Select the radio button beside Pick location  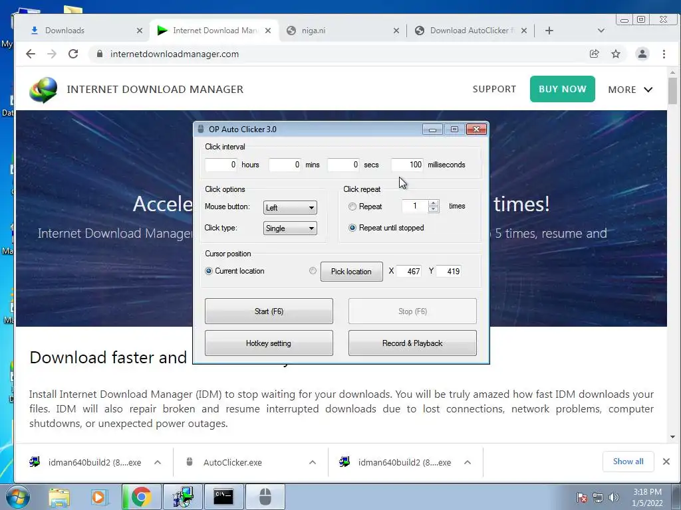pyautogui.click(x=313, y=271)
